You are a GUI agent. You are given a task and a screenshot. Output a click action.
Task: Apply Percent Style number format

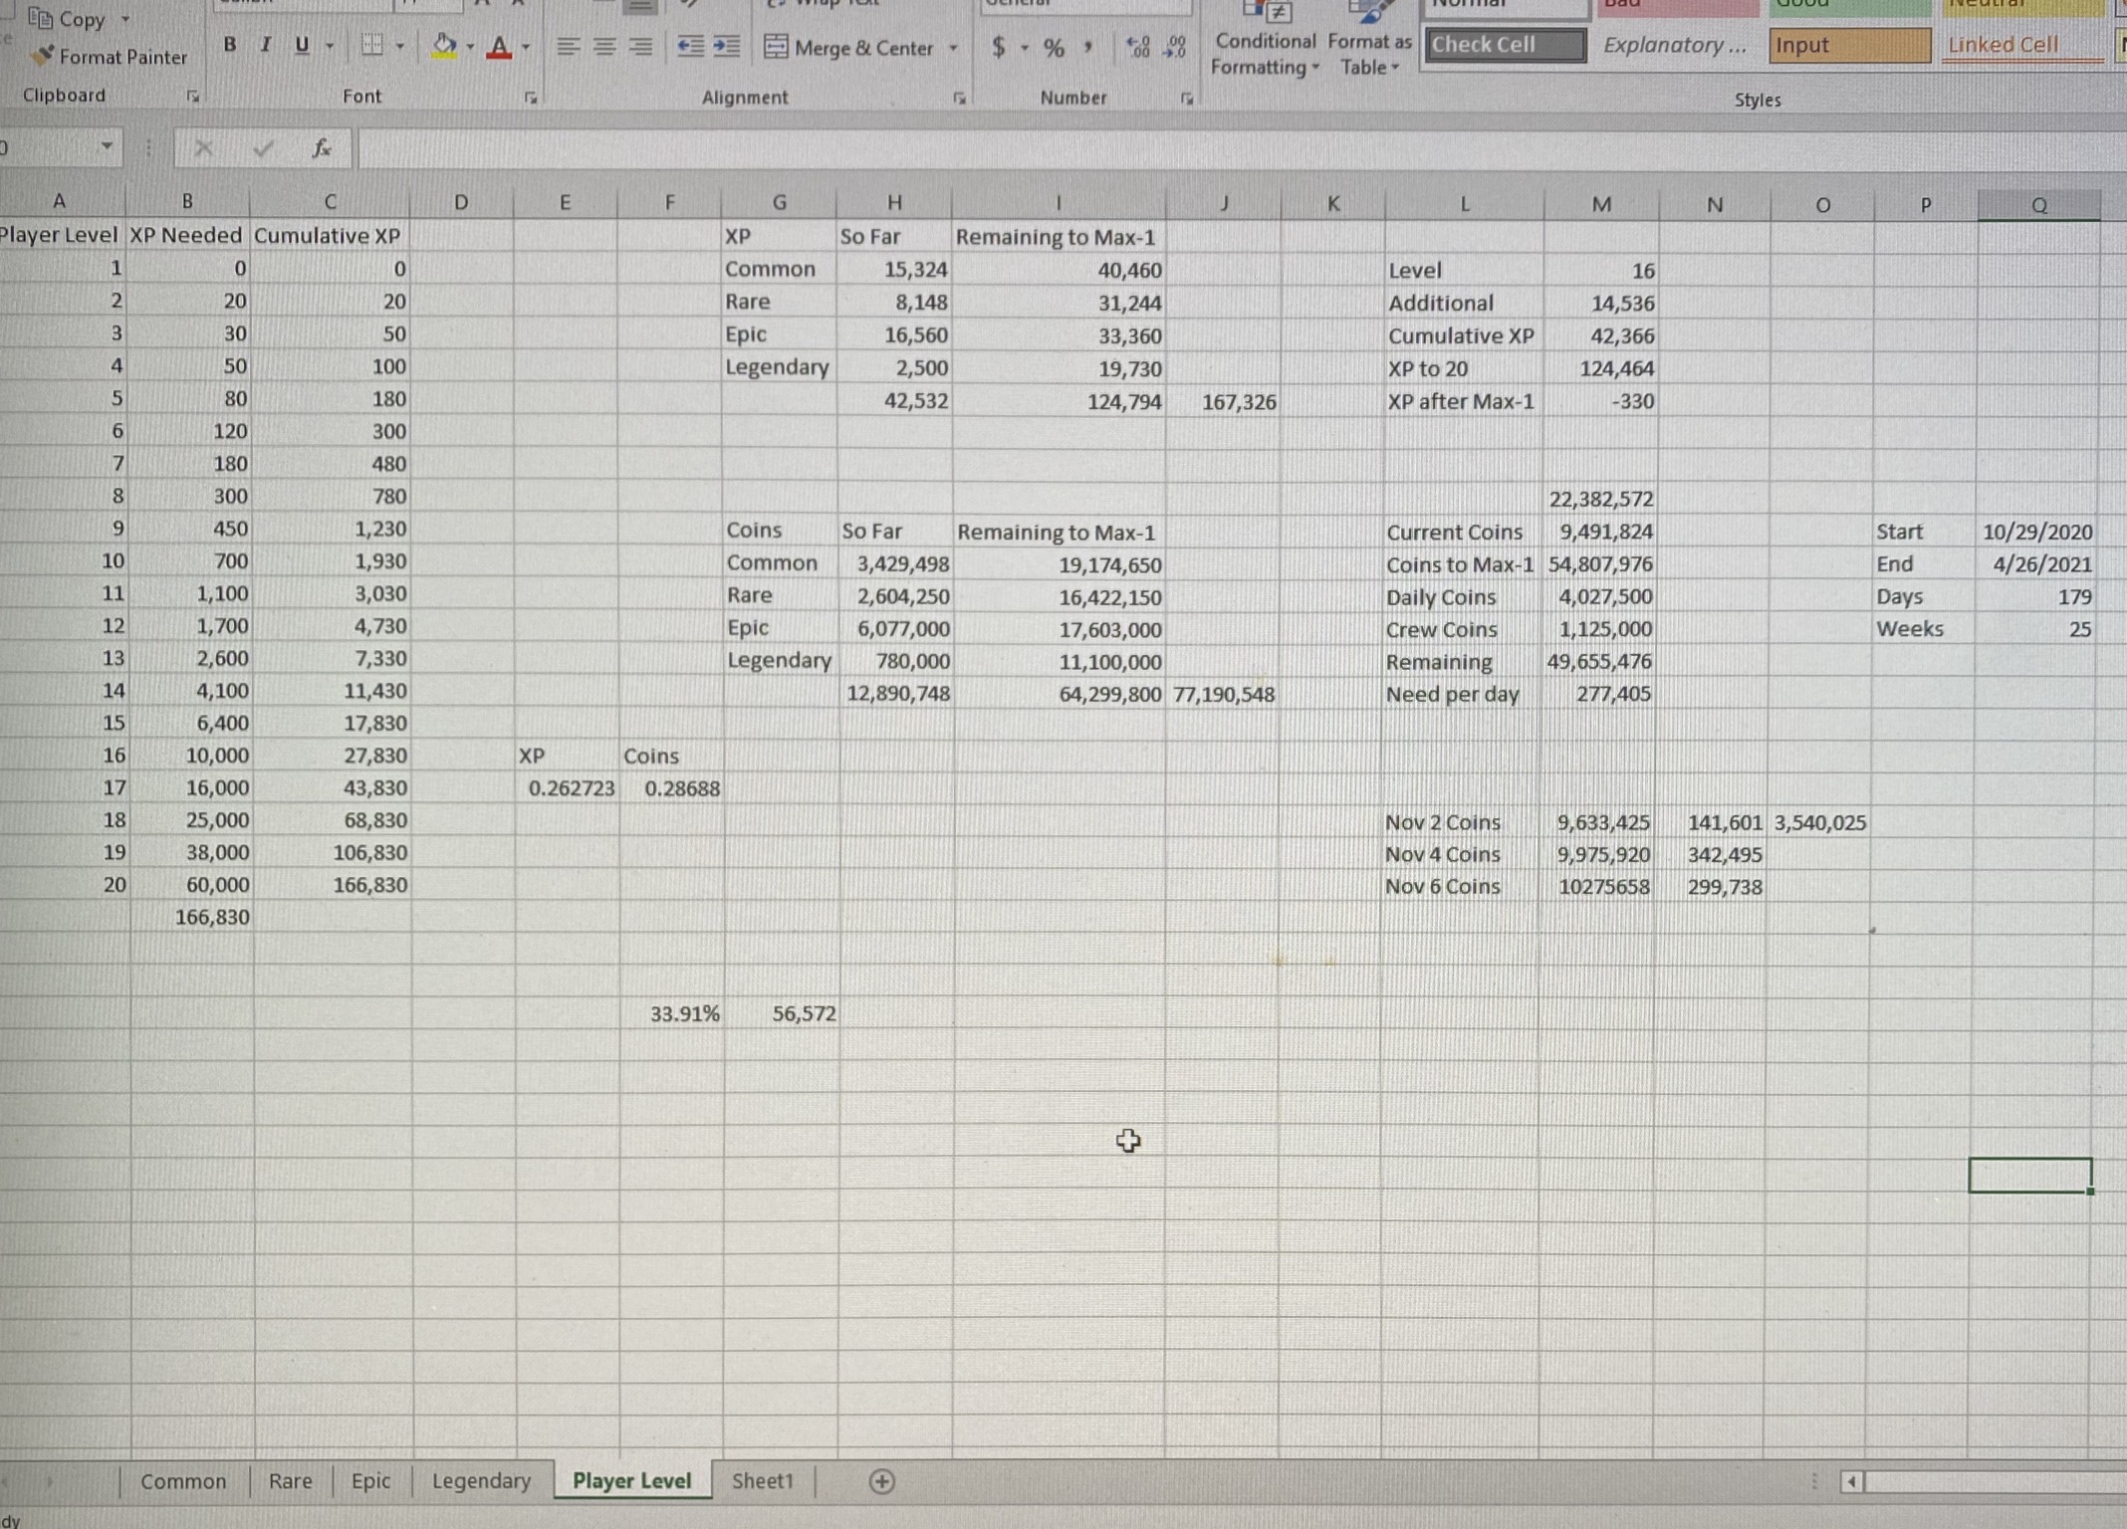(1054, 47)
